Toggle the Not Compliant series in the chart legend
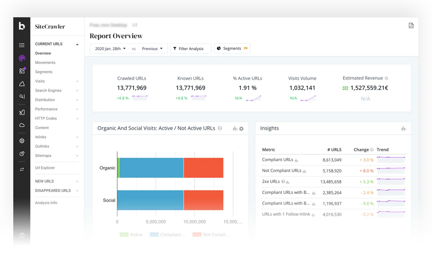 pyautogui.click(x=211, y=235)
